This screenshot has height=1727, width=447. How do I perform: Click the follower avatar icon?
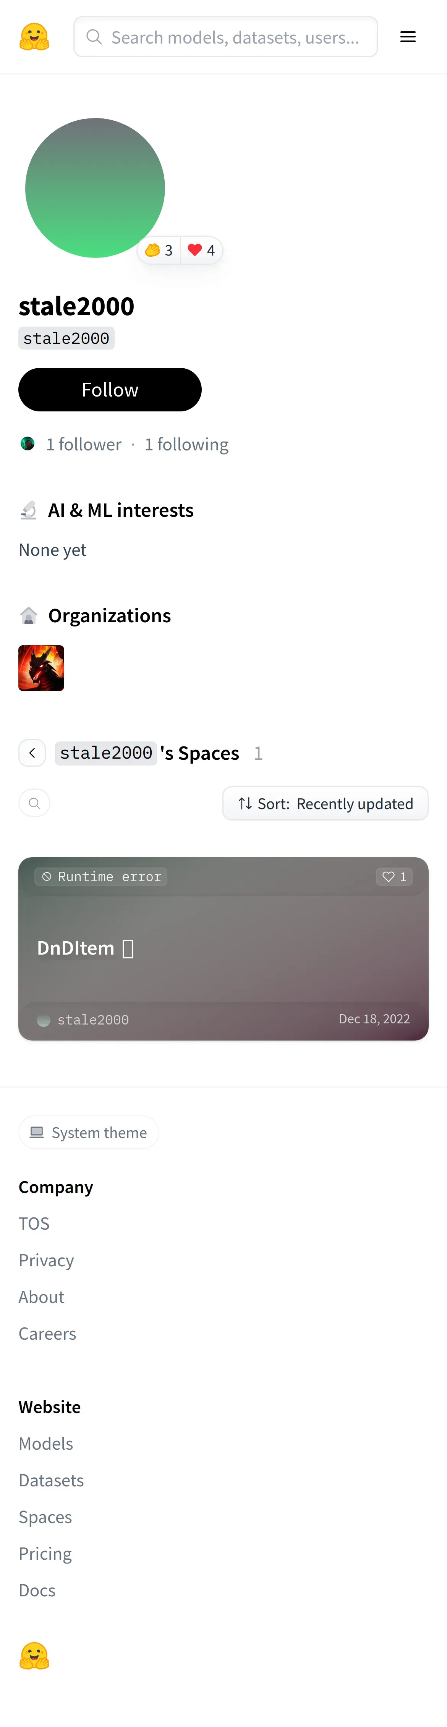coord(28,444)
